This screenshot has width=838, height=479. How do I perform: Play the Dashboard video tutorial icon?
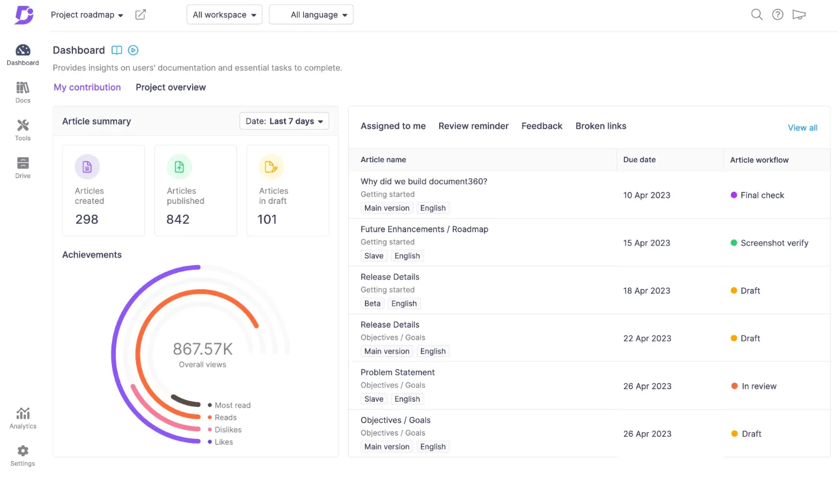tap(133, 50)
